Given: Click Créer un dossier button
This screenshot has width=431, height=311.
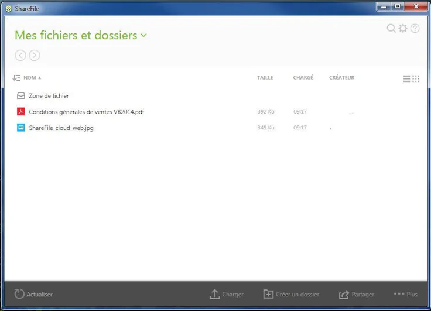Looking at the screenshot, I should pyautogui.click(x=291, y=294).
